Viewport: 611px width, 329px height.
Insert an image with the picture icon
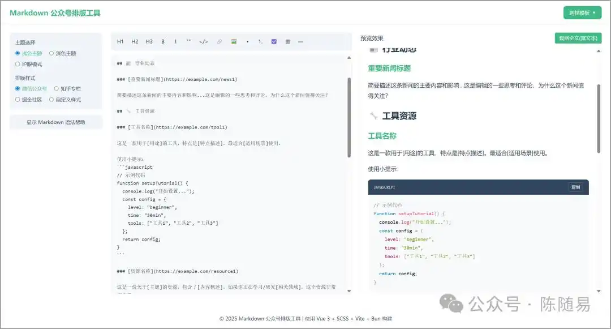[234, 41]
